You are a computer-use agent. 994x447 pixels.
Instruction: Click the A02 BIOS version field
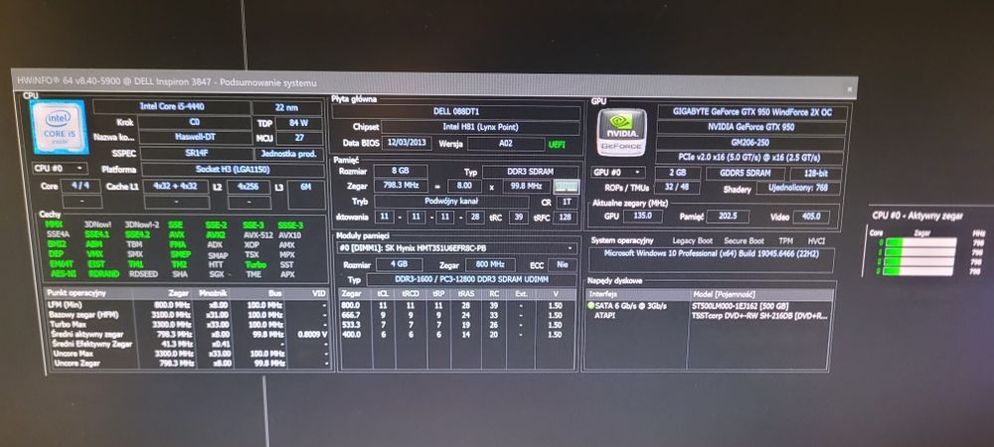tap(505, 144)
